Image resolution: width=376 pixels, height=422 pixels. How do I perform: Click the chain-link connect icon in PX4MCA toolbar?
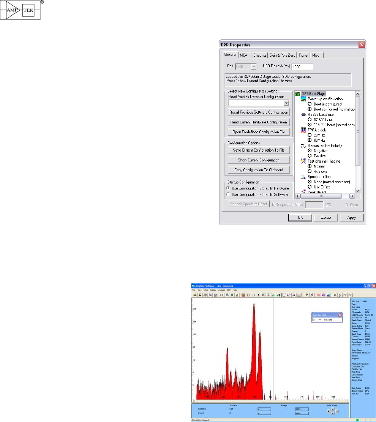[222, 295]
